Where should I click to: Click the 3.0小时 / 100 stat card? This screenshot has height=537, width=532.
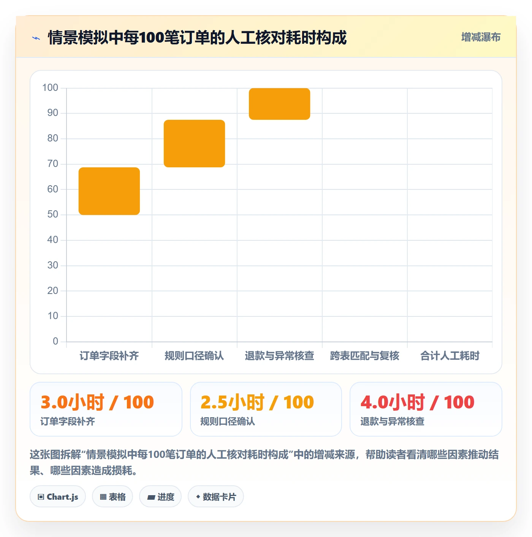pyautogui.click(x=106, y=409)
